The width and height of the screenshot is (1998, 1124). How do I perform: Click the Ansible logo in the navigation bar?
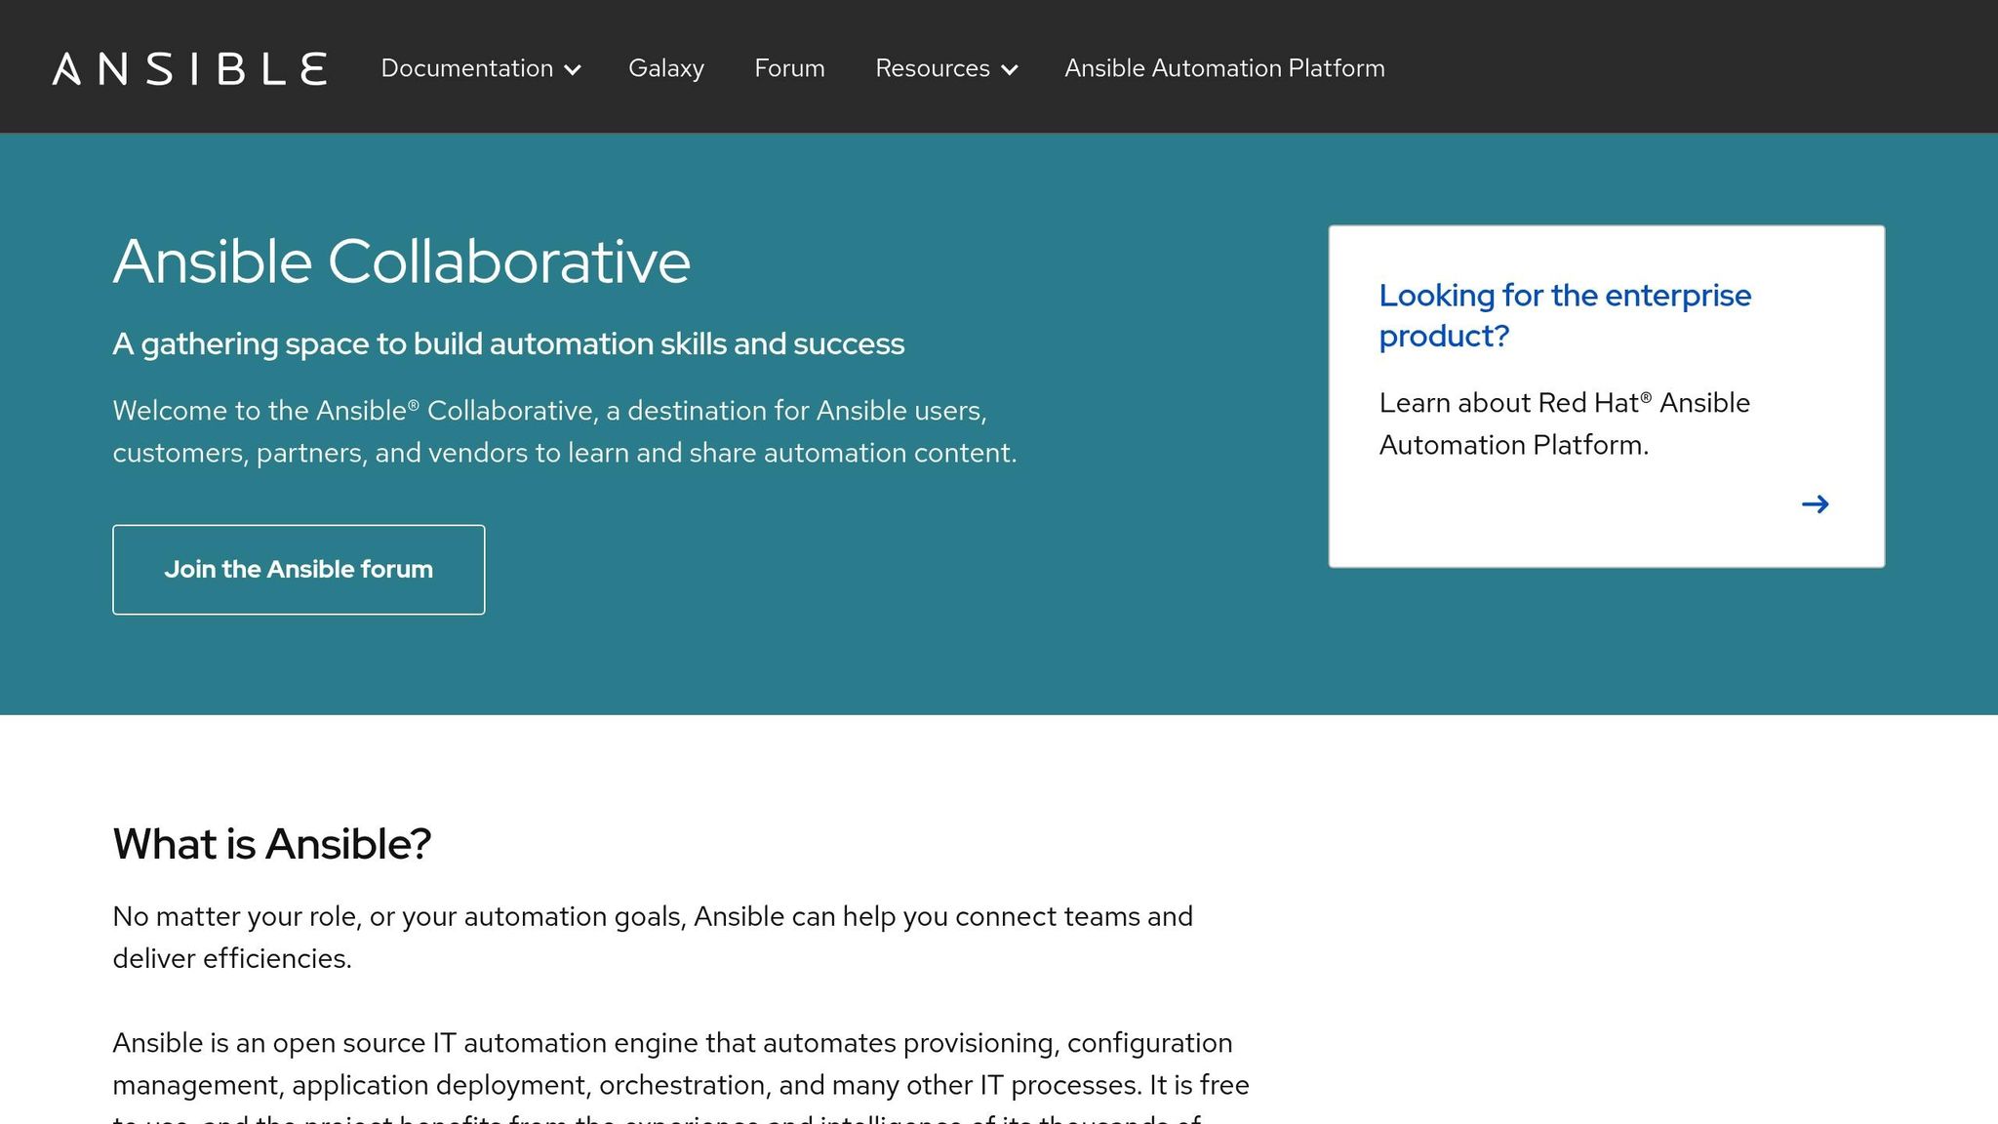pyautogui.click(x=191, y=67)
